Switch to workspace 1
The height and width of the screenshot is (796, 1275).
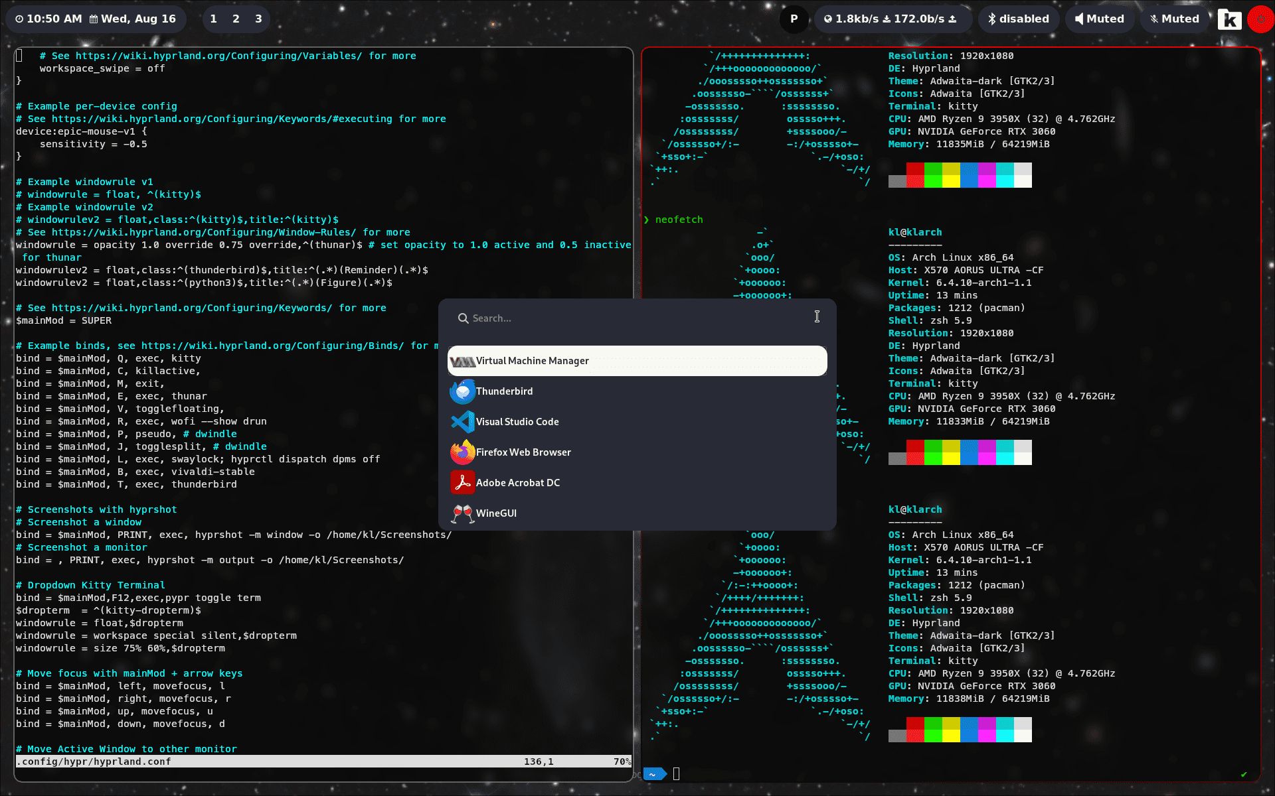pos(213,19)
